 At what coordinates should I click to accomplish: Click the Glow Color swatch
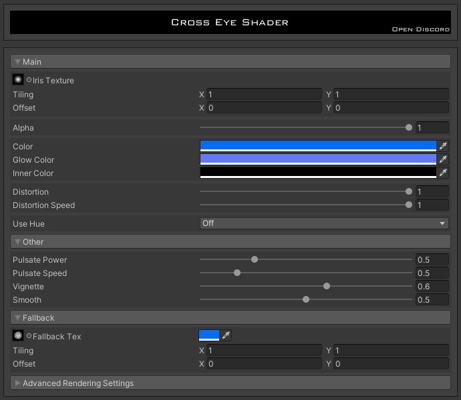(318, 159)
